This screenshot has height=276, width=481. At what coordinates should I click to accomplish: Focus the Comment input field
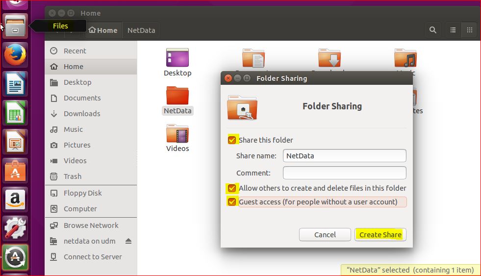pos(344,173)
